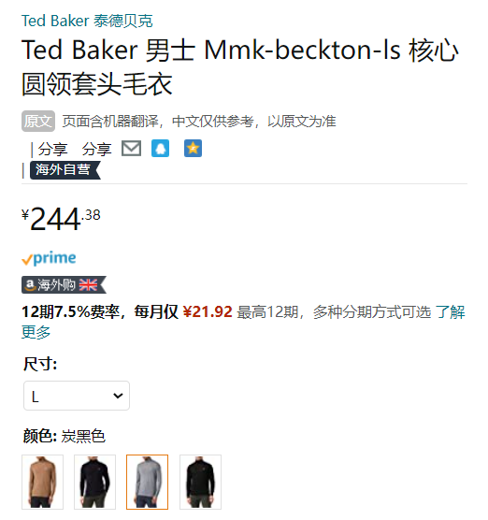488x520 pixels.
Task: Click the Prime checkmark logo
Action: 49,258
